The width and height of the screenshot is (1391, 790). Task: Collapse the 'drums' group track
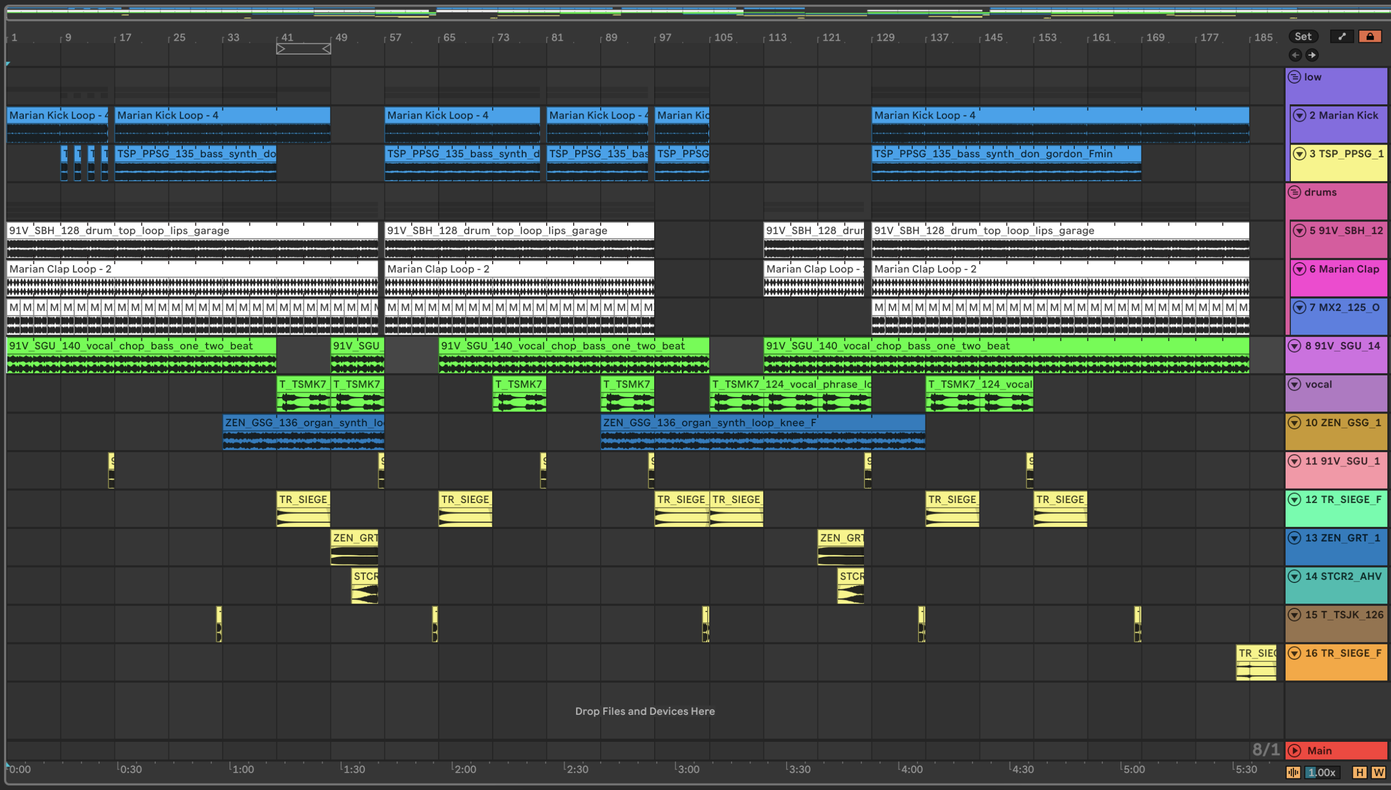click(1295, 192)
